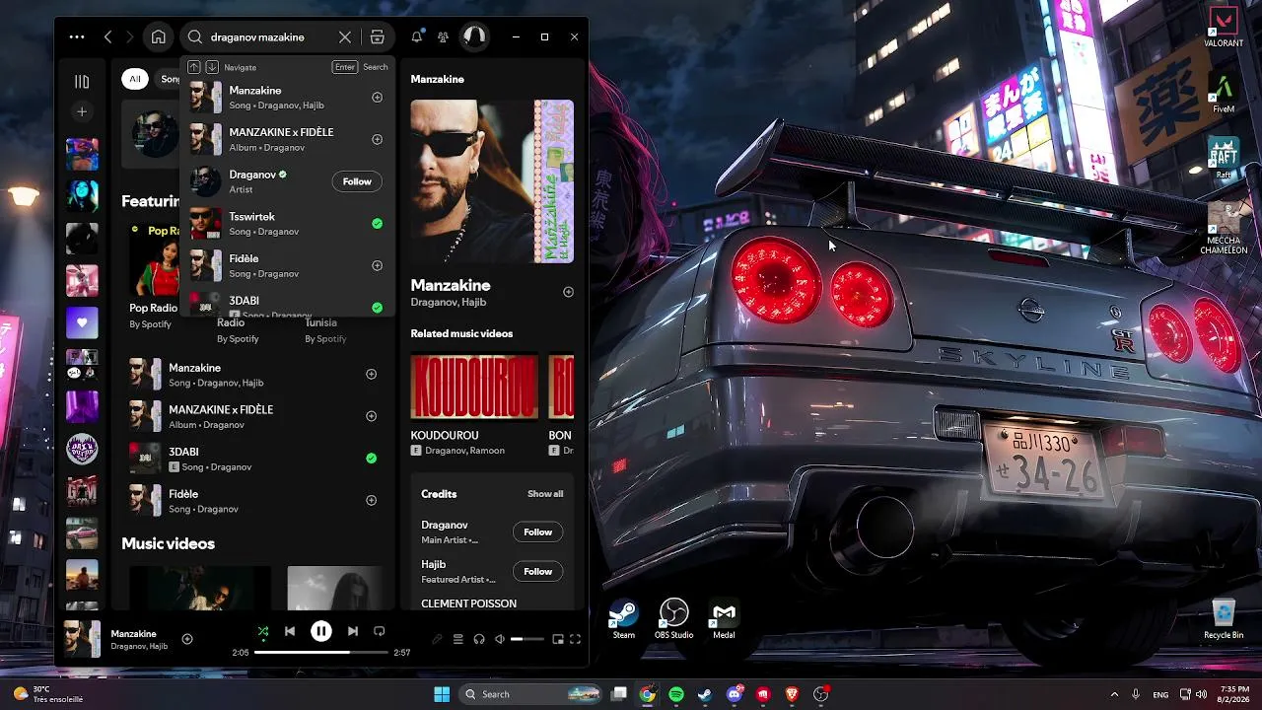This screenshot has height=710, width=1262.
Task: Open Connect to a device
Action: click(x=479, y=639)
